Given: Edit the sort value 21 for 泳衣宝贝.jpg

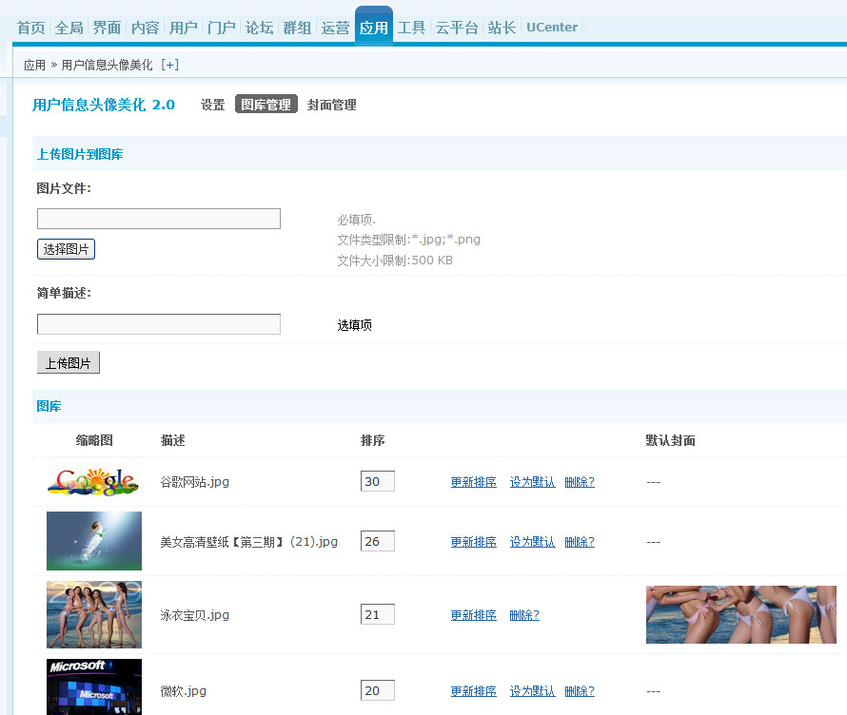Looking at the screenshot, I should click(x=377, y=613).
